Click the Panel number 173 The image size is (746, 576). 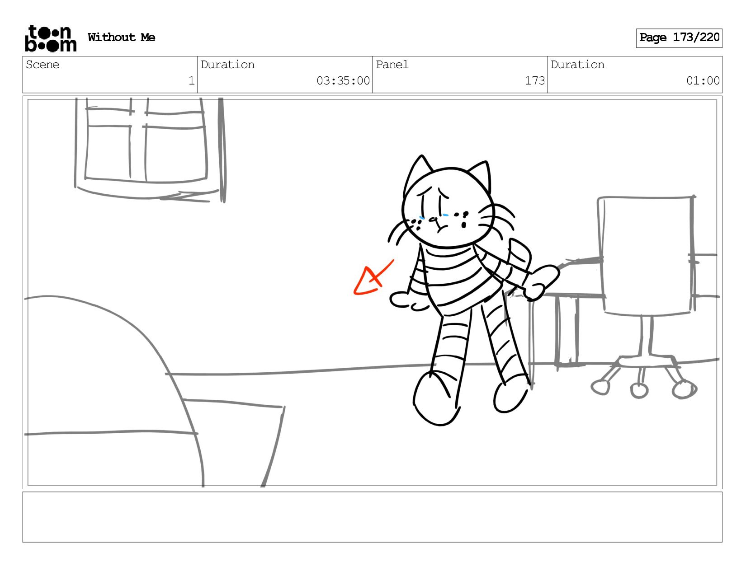point(535,81)
